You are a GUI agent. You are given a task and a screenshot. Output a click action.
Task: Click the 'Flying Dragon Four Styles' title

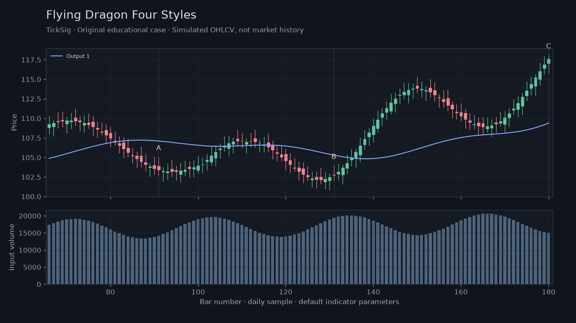tap(121, 15)
